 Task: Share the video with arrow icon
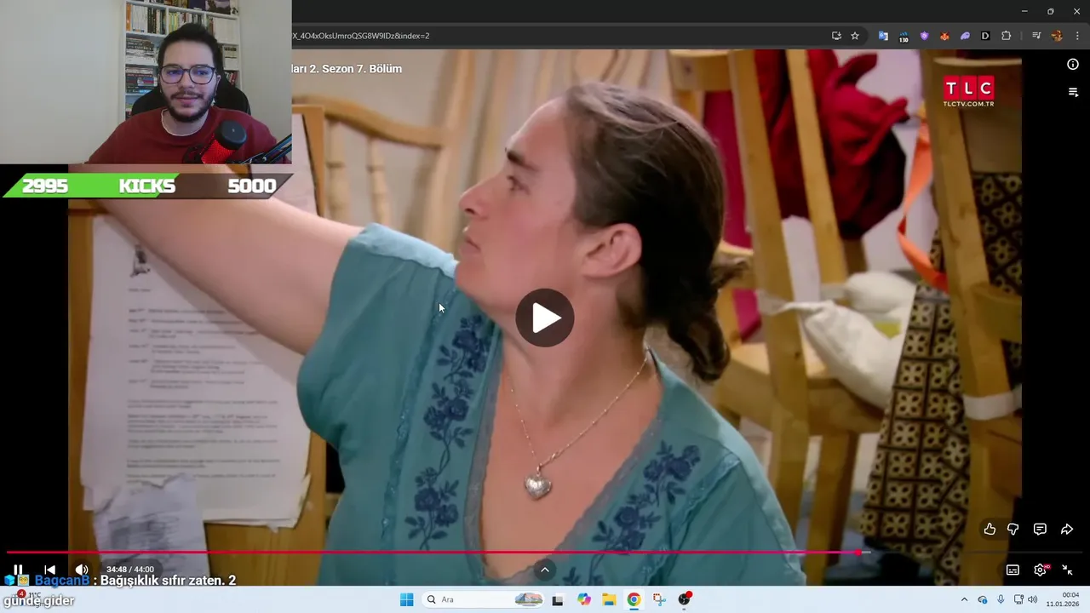pyautogui.click(x=1067, y=529)
